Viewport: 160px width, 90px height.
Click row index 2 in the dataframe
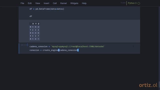pyautogui.click(x=30, y=33)
